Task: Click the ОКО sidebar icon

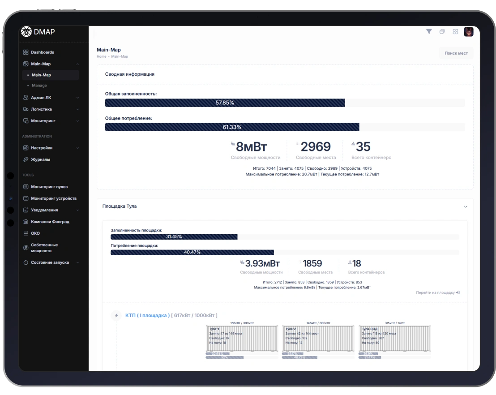Action: (x=26, y=233)
